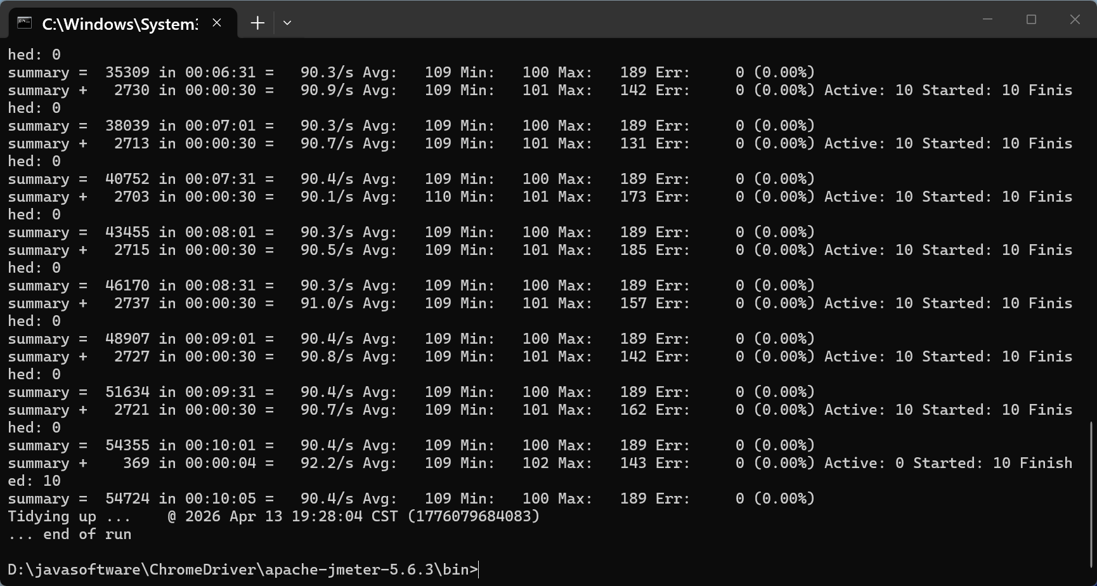Click the epoch value (1776079684083)
Image resolution: width=1097 pixels, height=586 pixels.
click(x=474, y=516)
